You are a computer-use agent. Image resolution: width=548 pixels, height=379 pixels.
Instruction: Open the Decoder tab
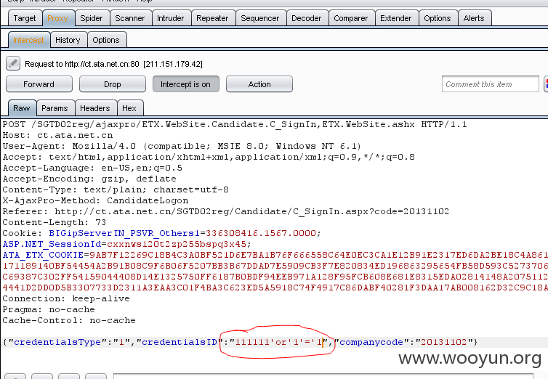307,18
